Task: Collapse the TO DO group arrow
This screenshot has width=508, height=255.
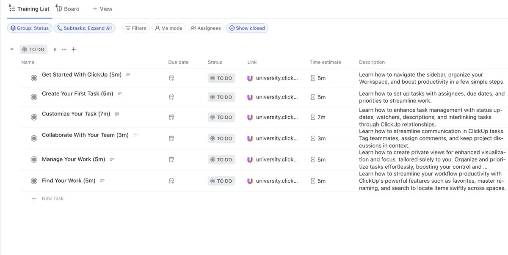Action: [x=12, y=49]
